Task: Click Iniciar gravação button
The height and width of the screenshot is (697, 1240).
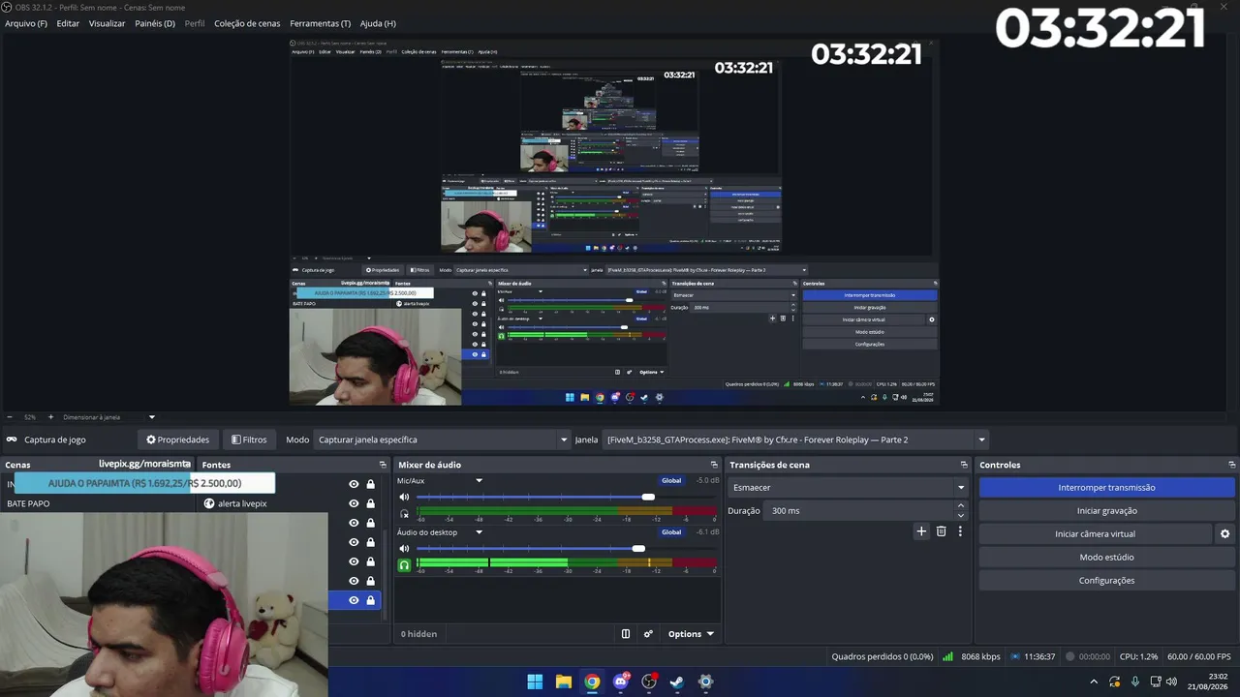Action: coord(1106,511)
